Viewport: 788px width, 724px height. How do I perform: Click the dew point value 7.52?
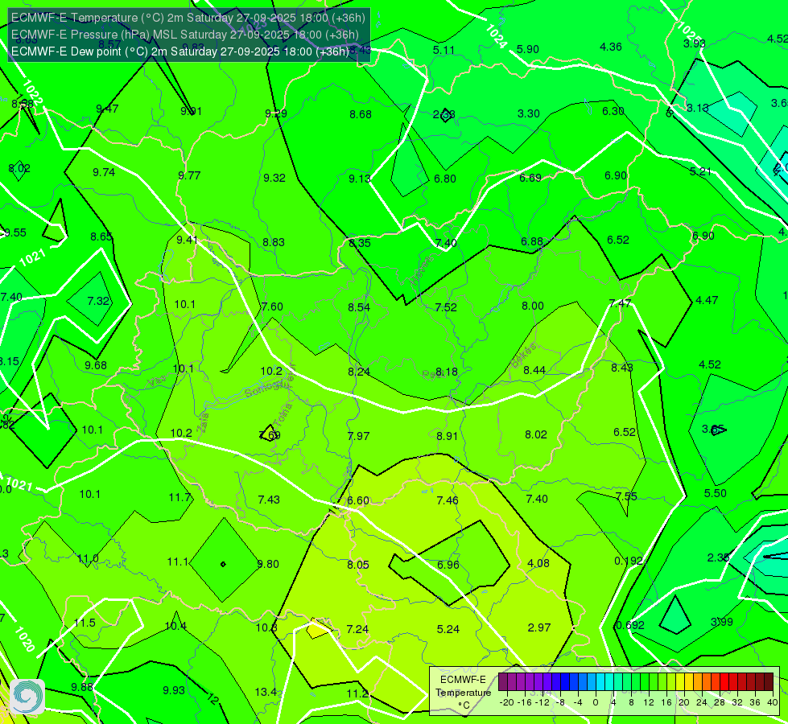click(446, 307)
